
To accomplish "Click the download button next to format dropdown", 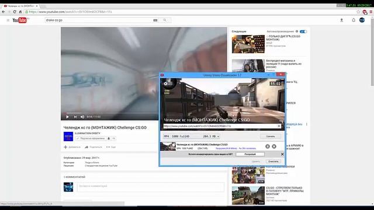I will [270, 136].
